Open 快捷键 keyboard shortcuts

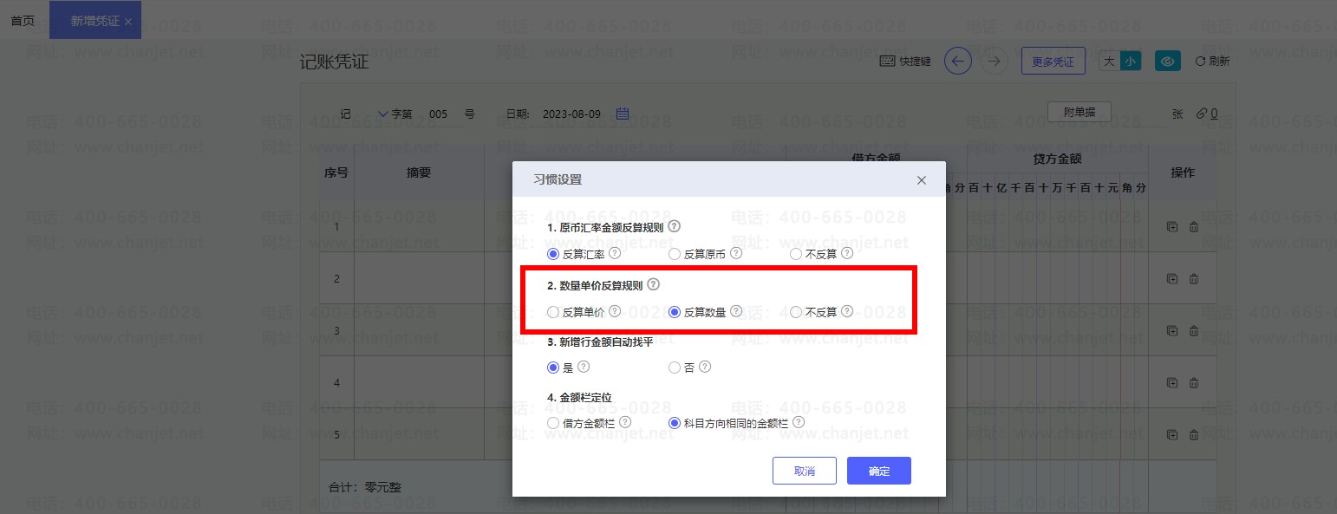point(905,62)
